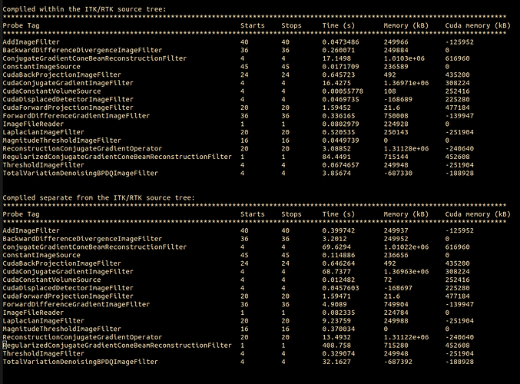This screenshot has width=520, height=384.
Task: Select time value 9.23759 for LaplacianImageFilter
Action: tap(336, 321)
